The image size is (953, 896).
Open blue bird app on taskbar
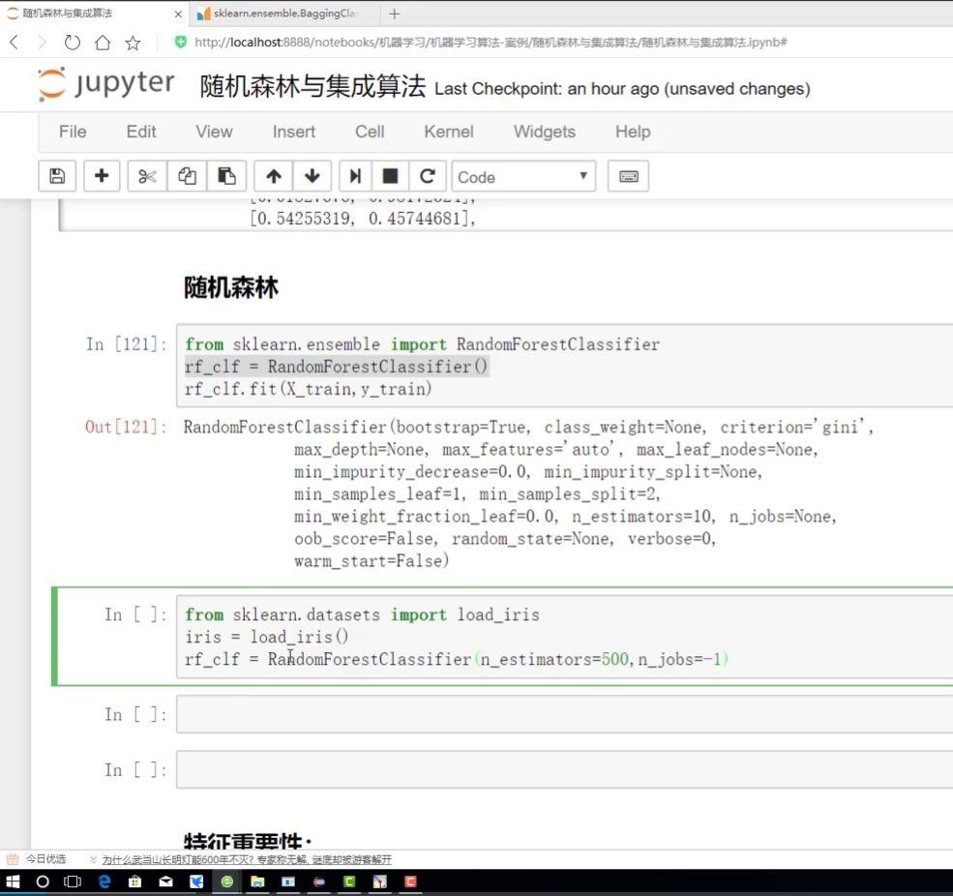tap(196, 881)
